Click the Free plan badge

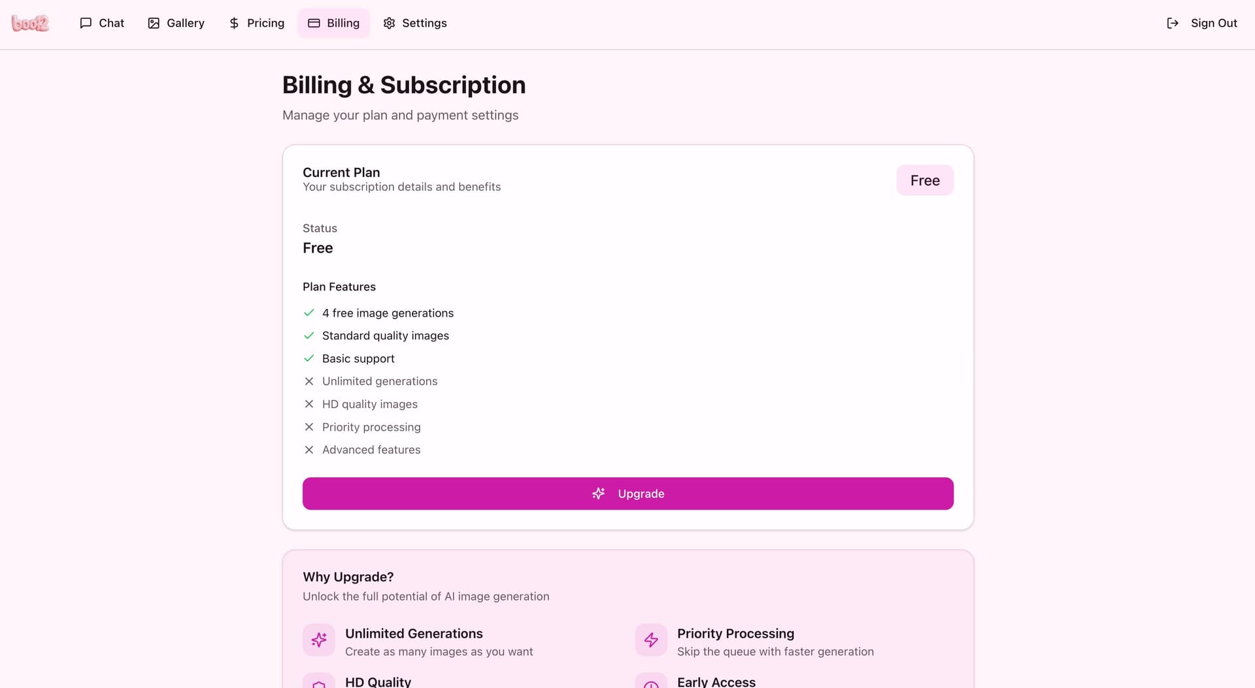tap(925, 180)
